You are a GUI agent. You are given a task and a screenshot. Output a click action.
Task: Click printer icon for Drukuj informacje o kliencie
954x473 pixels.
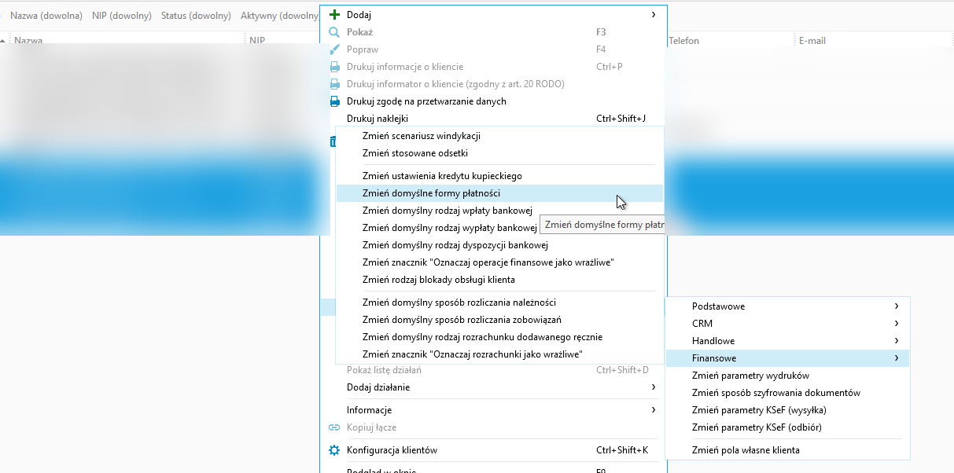coord(334,67)
